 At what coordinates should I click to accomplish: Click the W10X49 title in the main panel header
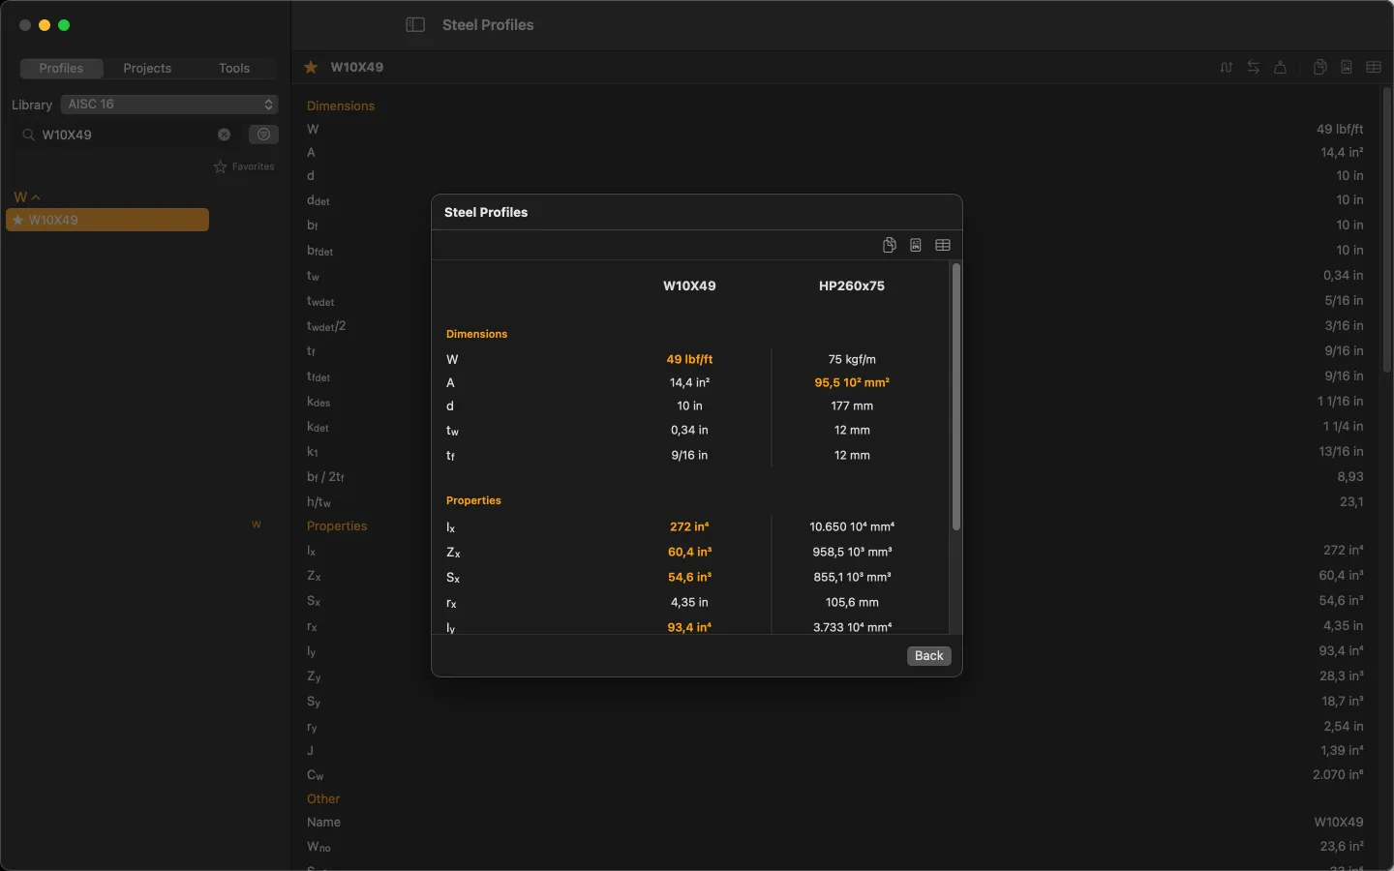pos(356,67)
